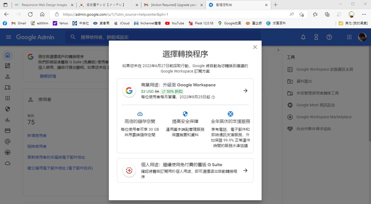Open Users person icon in left sidebar
This screenshot has width=371, height=204.
click(x=8, y=77)
